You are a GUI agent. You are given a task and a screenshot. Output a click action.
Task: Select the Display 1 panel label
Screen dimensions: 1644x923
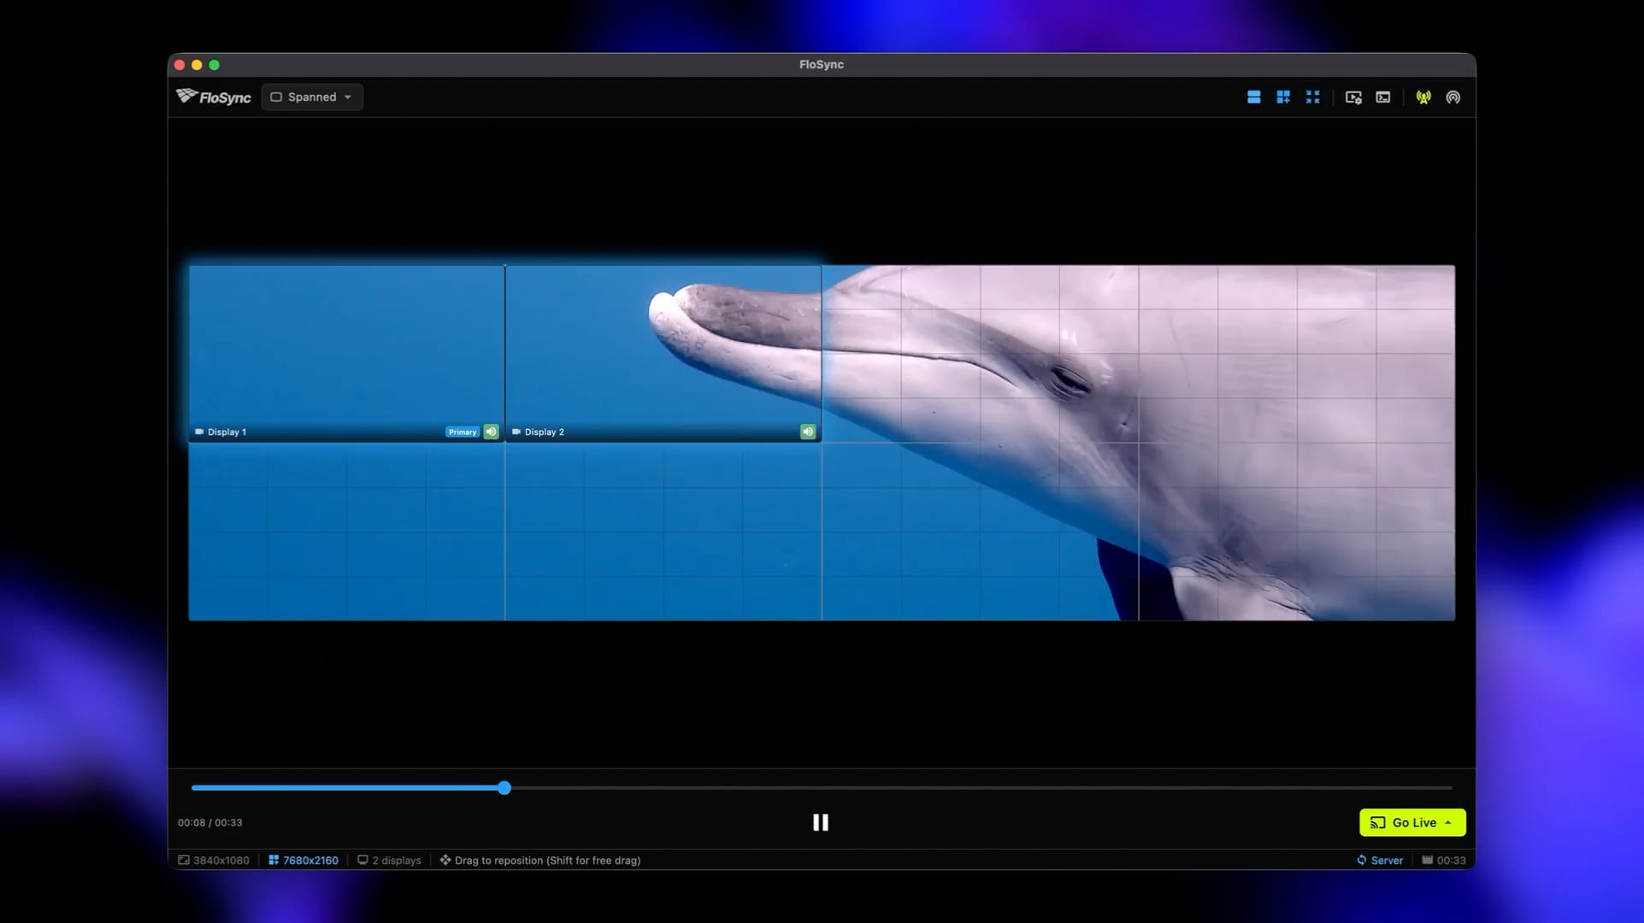[x=221, y=432]
